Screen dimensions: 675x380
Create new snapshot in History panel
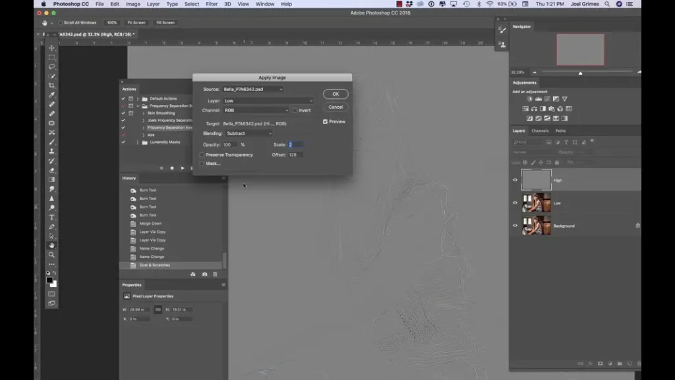tap(204, 274)
